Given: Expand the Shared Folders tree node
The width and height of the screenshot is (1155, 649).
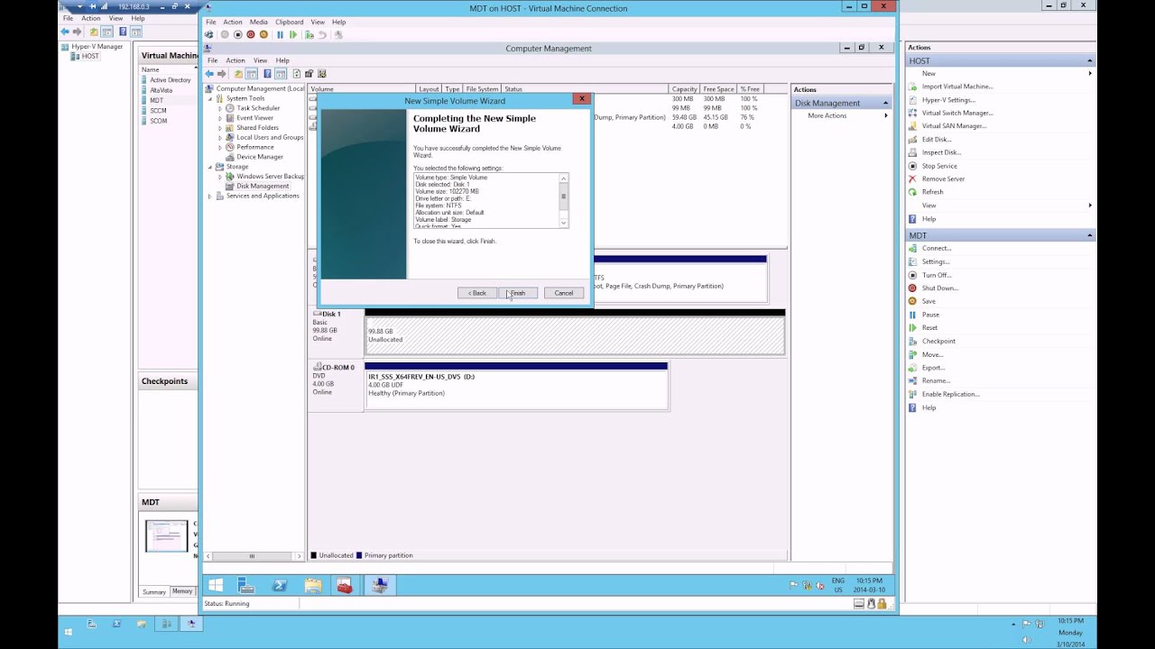Looking at the screenshot, I should (x=220, y=128).
